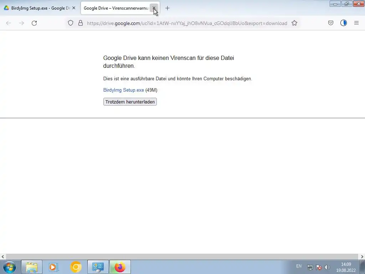Click the Trotzdem herunterladen button
The height and width of the screenshot is (274, 365).
point(130,102)
